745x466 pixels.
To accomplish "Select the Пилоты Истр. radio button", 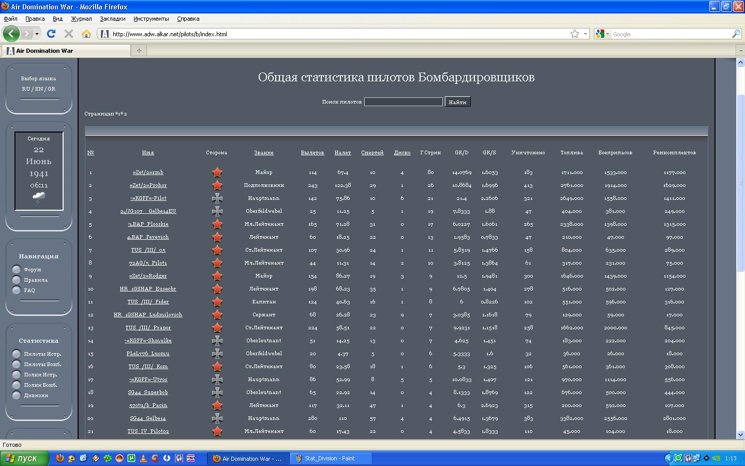I will (x=17, y=354).
